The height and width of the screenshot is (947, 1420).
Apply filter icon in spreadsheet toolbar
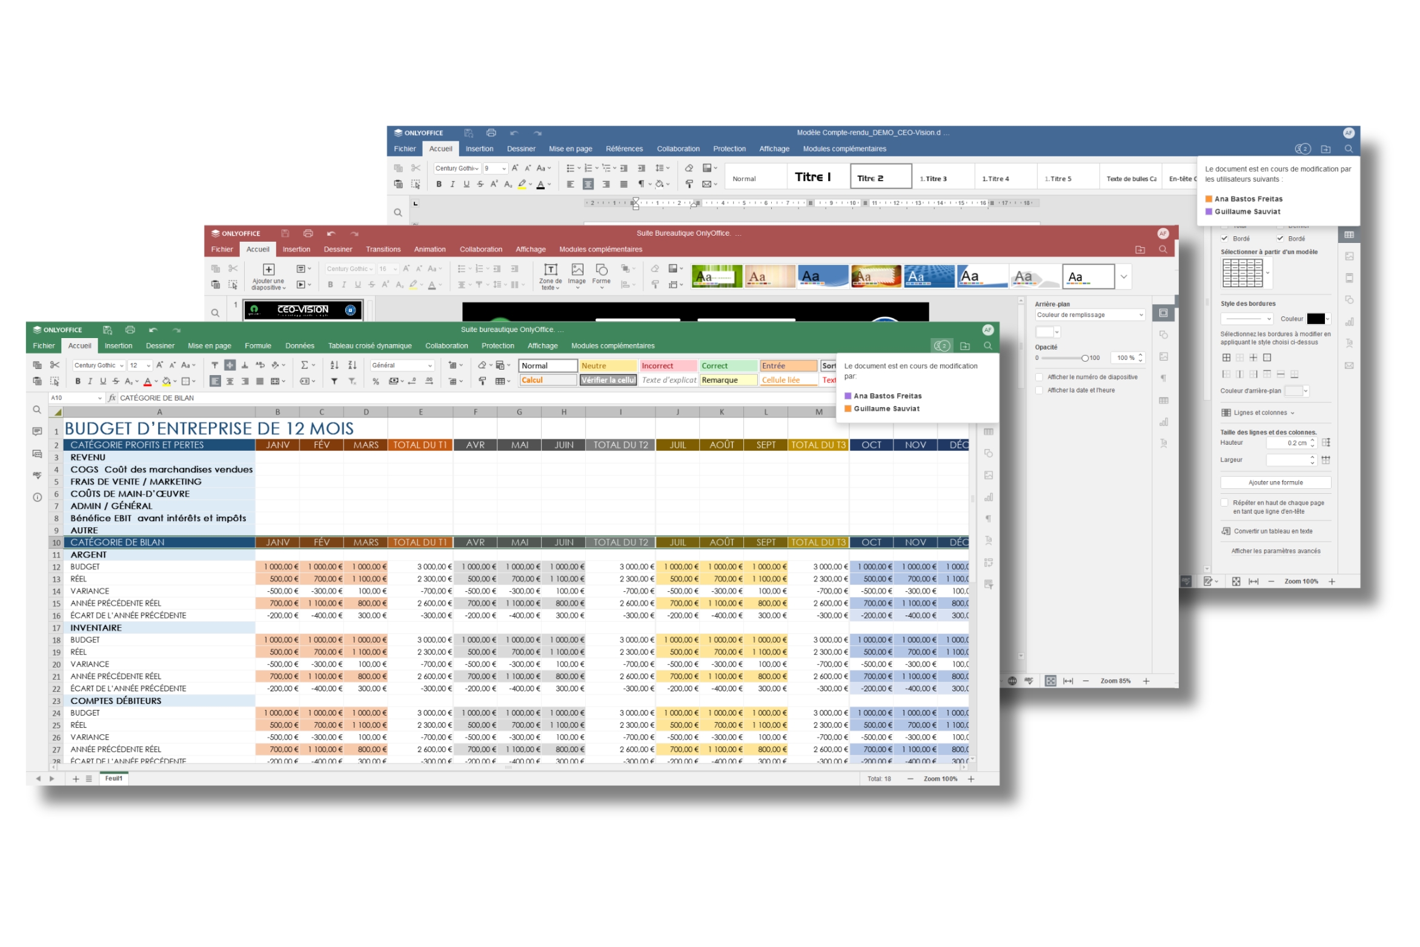pos(334,381)
